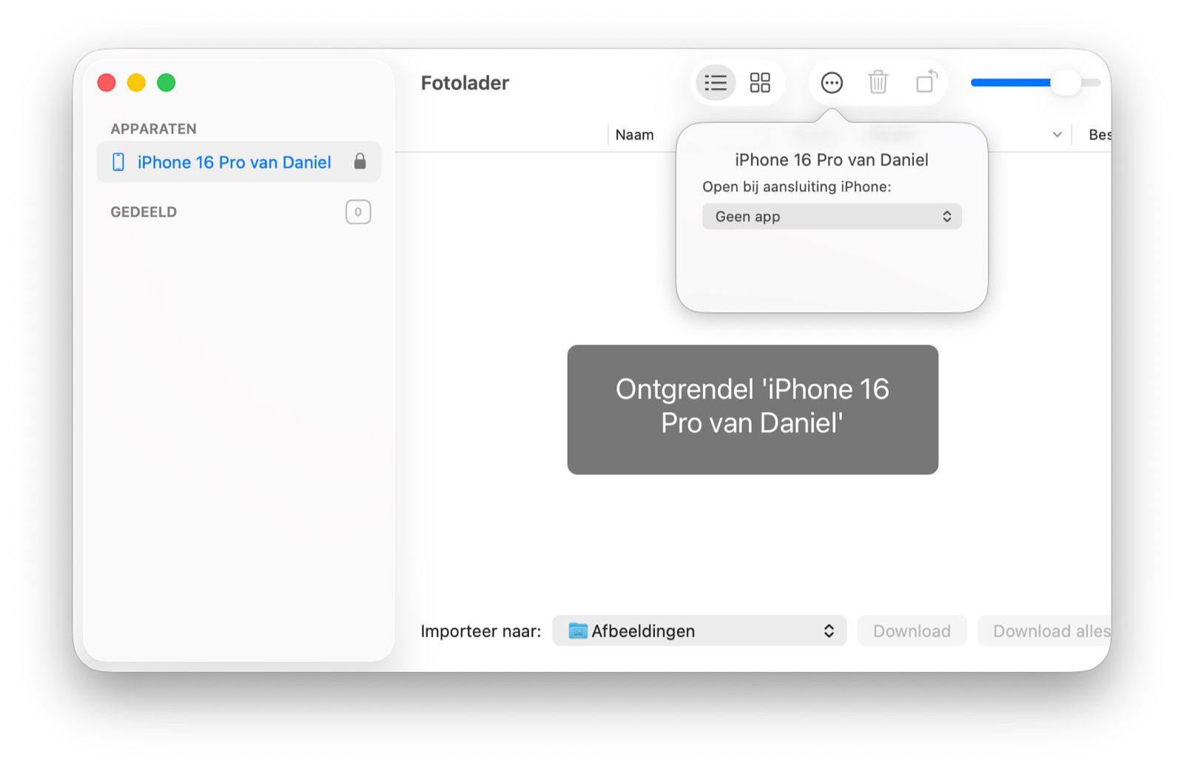This screenshot has height=768, width=1184.
Task: Click the shared count badge showing 0
Action: click(x=358, y=212)
